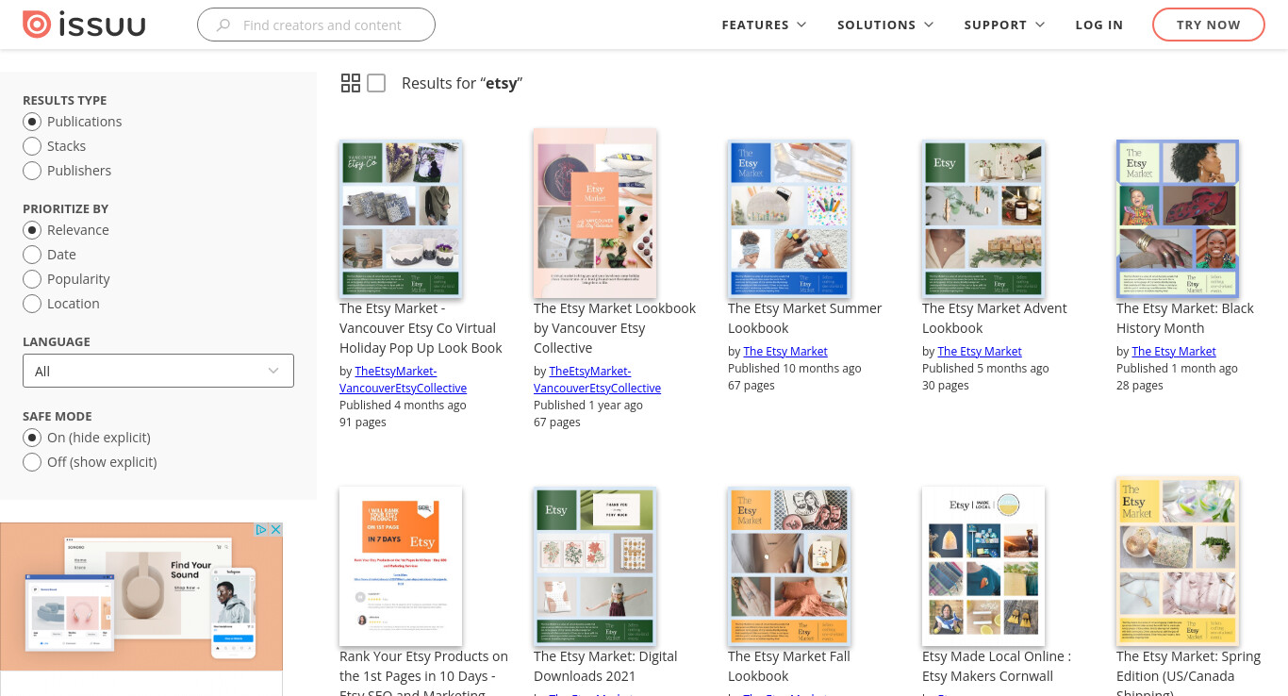The height and width of the screenshot is (696, 1288).
Task: Click title The Etsy Market: Digital Downloads 2021
Action: click(605, 666)
